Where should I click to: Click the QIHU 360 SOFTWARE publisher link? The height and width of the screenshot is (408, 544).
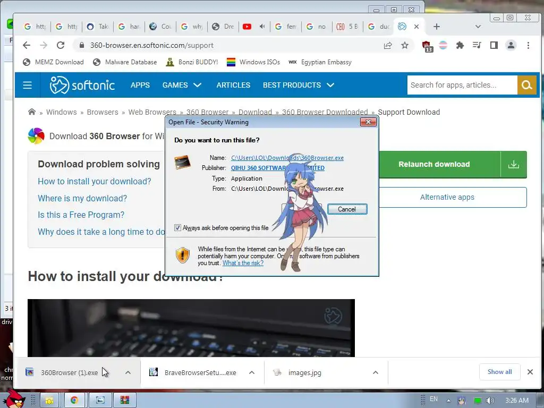pyautogui.click(x=277, y=168)
